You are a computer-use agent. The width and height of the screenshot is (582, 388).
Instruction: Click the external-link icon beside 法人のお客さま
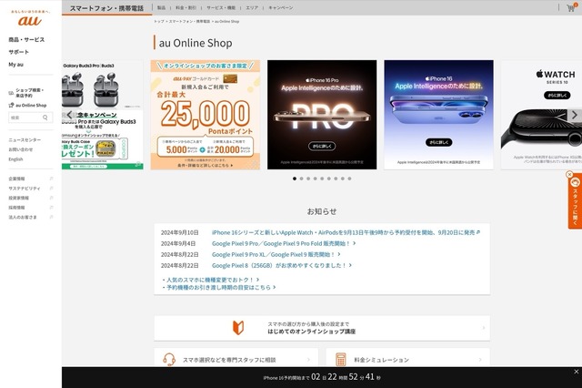[x=51, y=217]
